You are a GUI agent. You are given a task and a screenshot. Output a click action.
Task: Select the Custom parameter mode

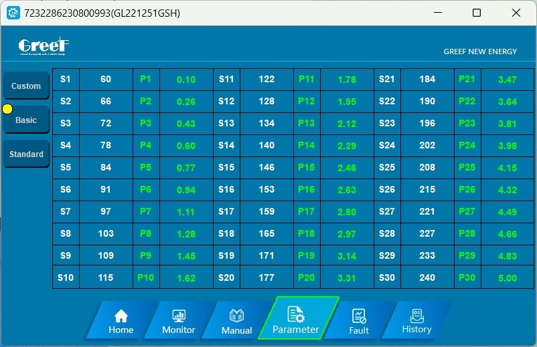(26, 86)
